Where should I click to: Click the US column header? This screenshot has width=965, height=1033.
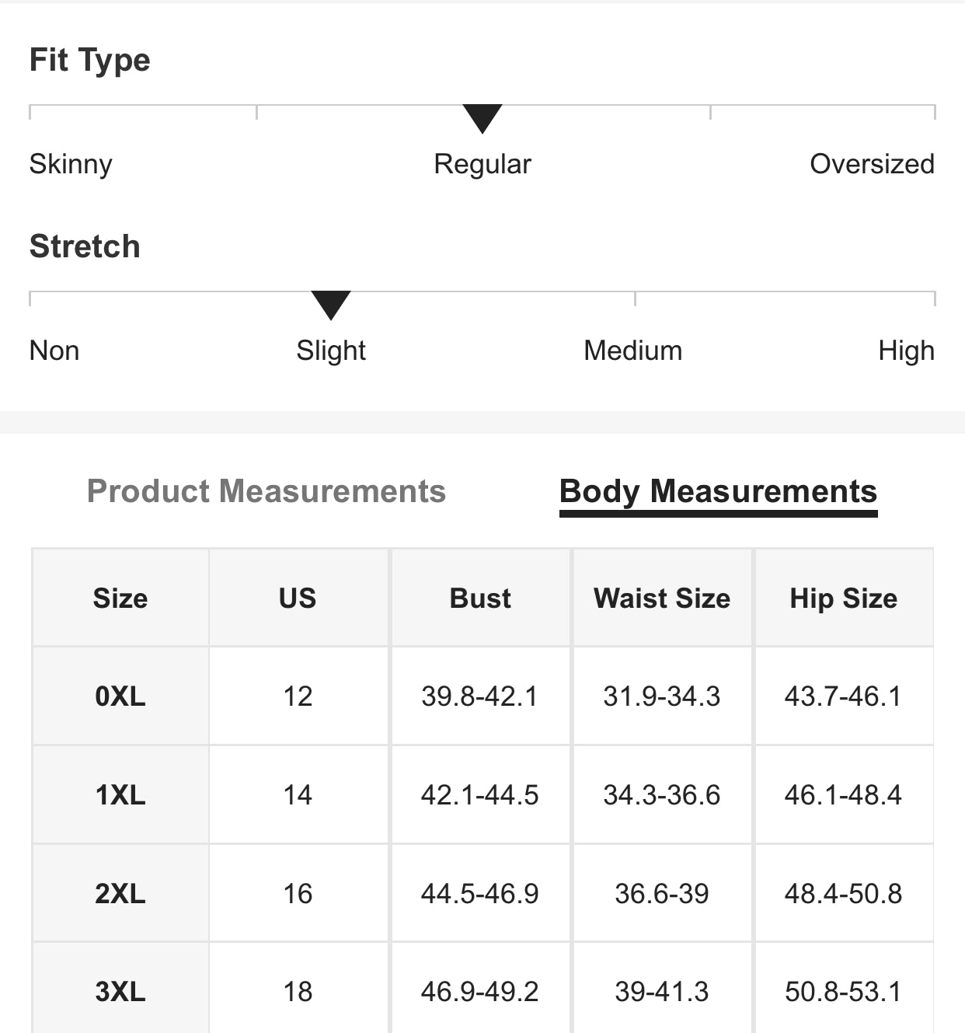298,598
